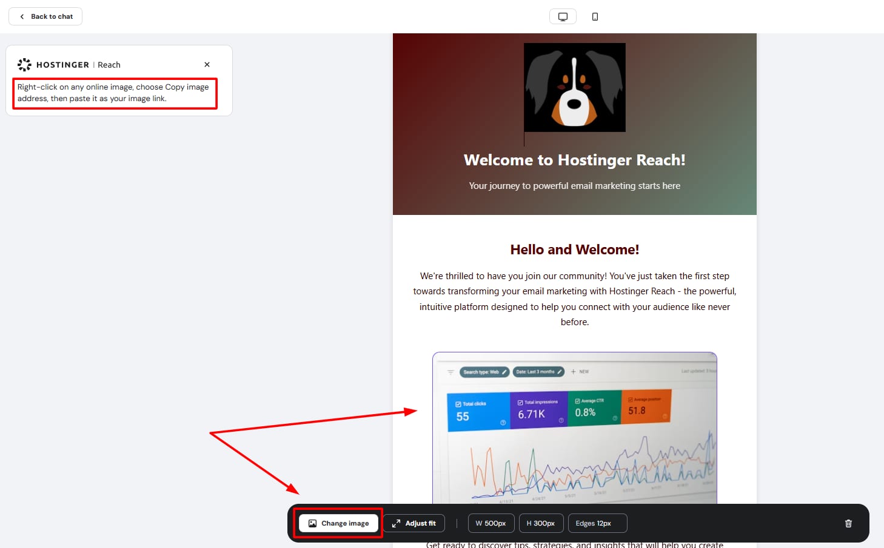This screenshot has height=548, width=884.
Task: Close the Hostinger Reach tip panel
Action: (207, 65)
